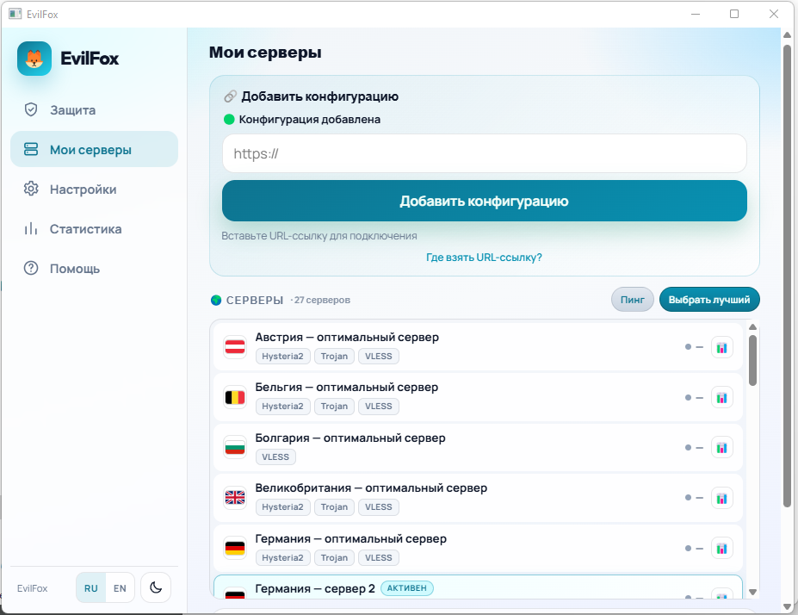Click the Пинг button

(632, 300)
